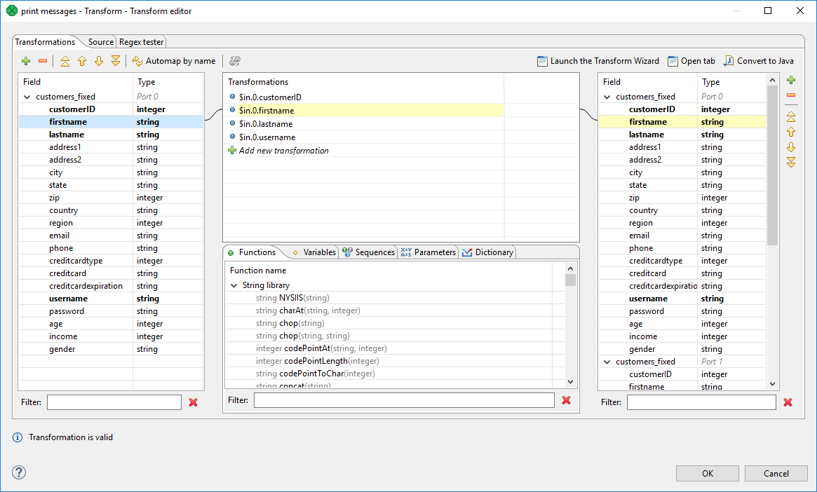The image size is (817, 492).
Task: Click the Automap by name button
Action: (174, 62)
